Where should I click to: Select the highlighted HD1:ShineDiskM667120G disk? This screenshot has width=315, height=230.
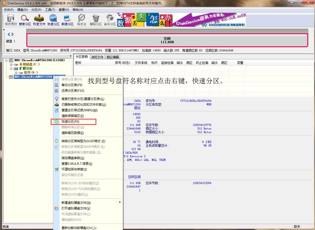coord(33,77)
